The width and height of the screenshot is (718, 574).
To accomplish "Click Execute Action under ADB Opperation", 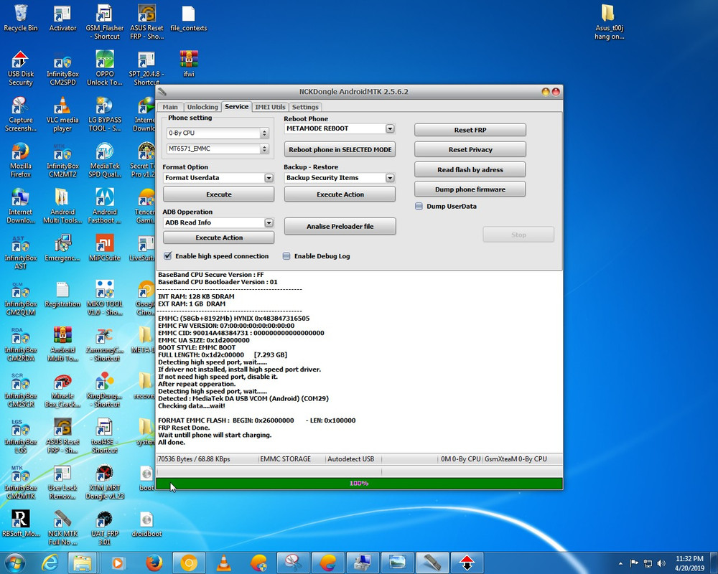I will (x=218, y=237).
